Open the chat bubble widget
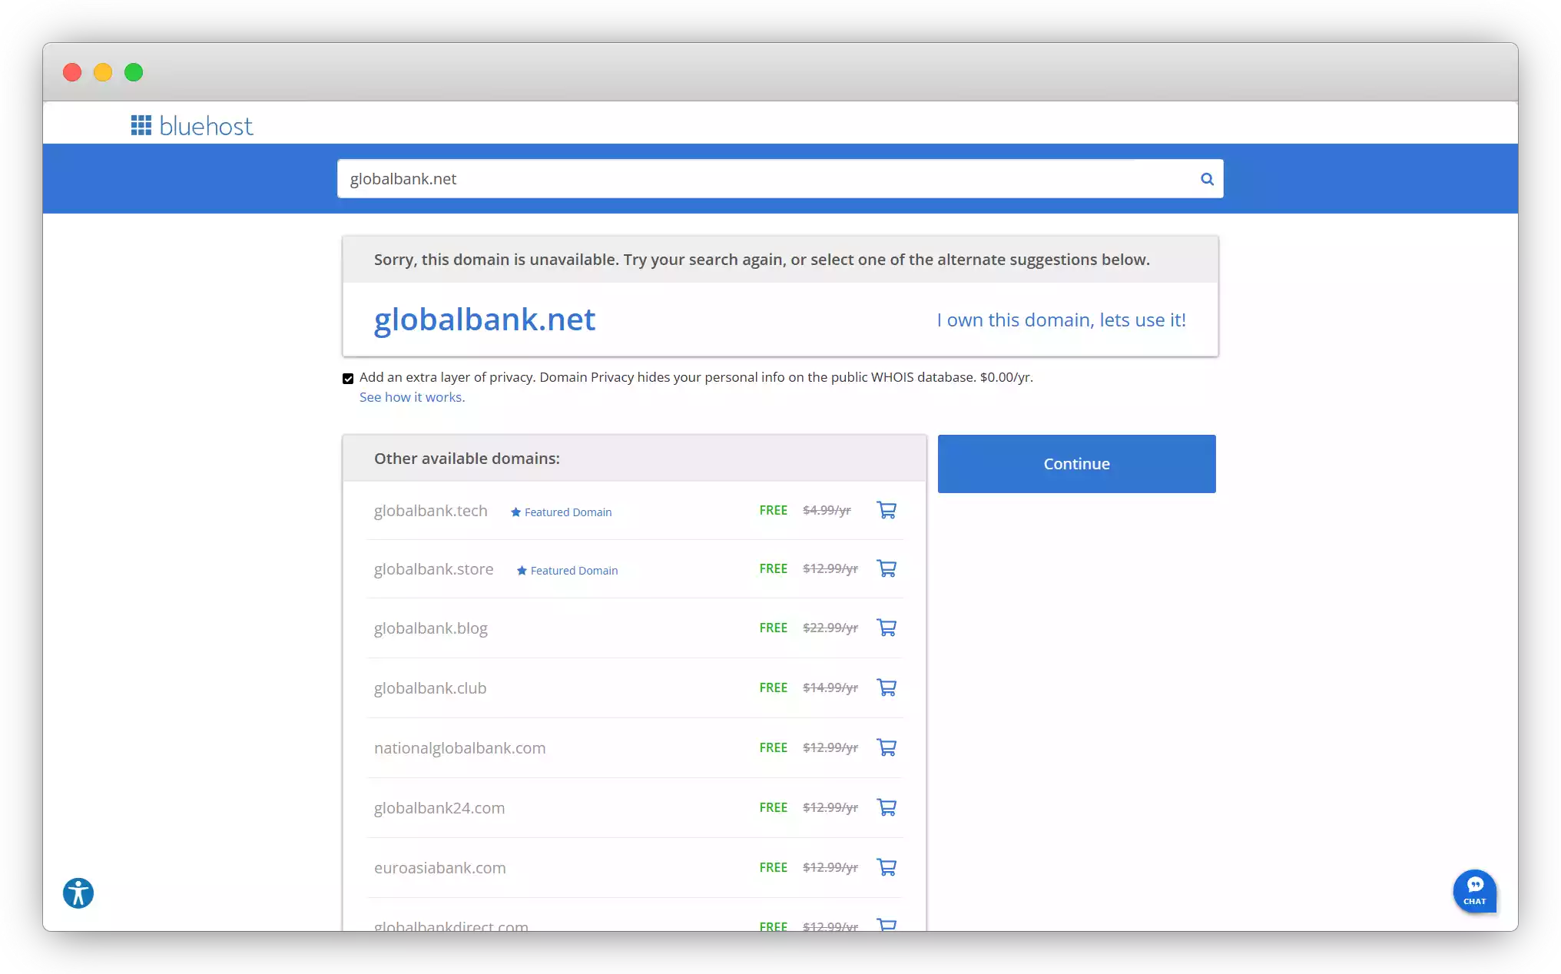1561x974 pixels. point(1474,891)
